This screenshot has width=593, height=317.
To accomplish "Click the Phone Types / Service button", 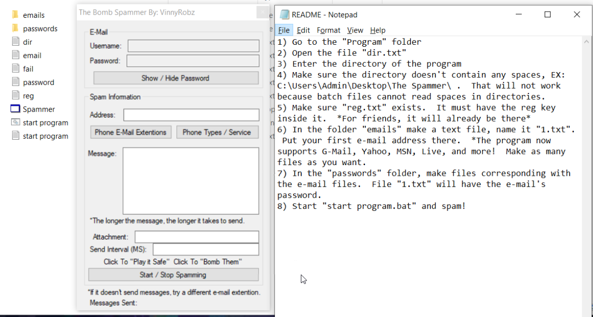I will click(x=217, y=133).
